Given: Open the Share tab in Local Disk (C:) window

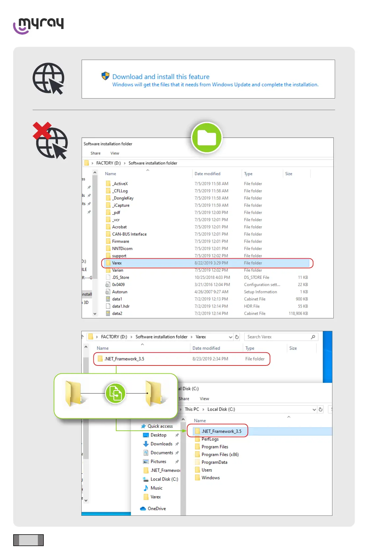Looking at the screenshot, I should coord(184,399).
